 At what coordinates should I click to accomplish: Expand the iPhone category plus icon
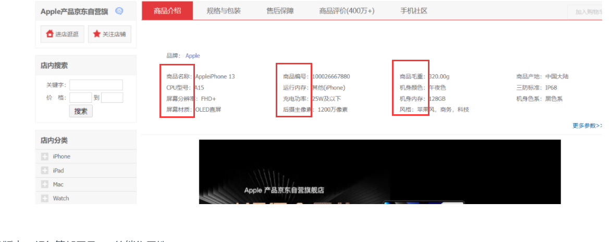[x=45, y=156]
